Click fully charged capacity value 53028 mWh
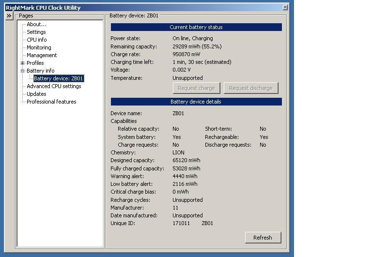The image size is (372, 257). click(x=186, y=168)
